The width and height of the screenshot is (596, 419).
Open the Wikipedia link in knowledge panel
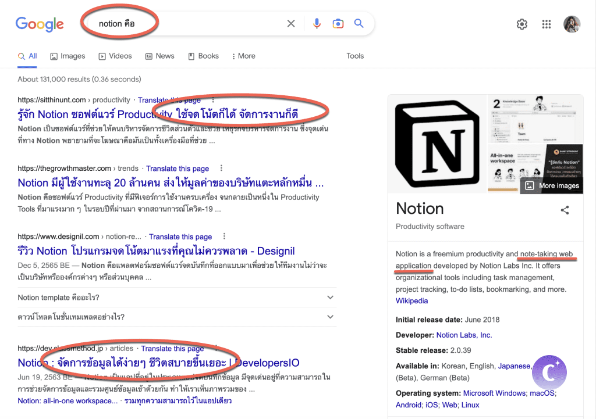411,301
